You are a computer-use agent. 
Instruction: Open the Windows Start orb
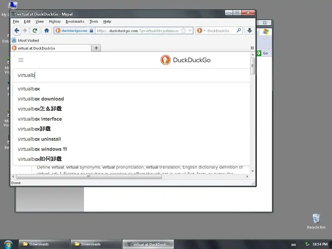[x=8, y=244]
